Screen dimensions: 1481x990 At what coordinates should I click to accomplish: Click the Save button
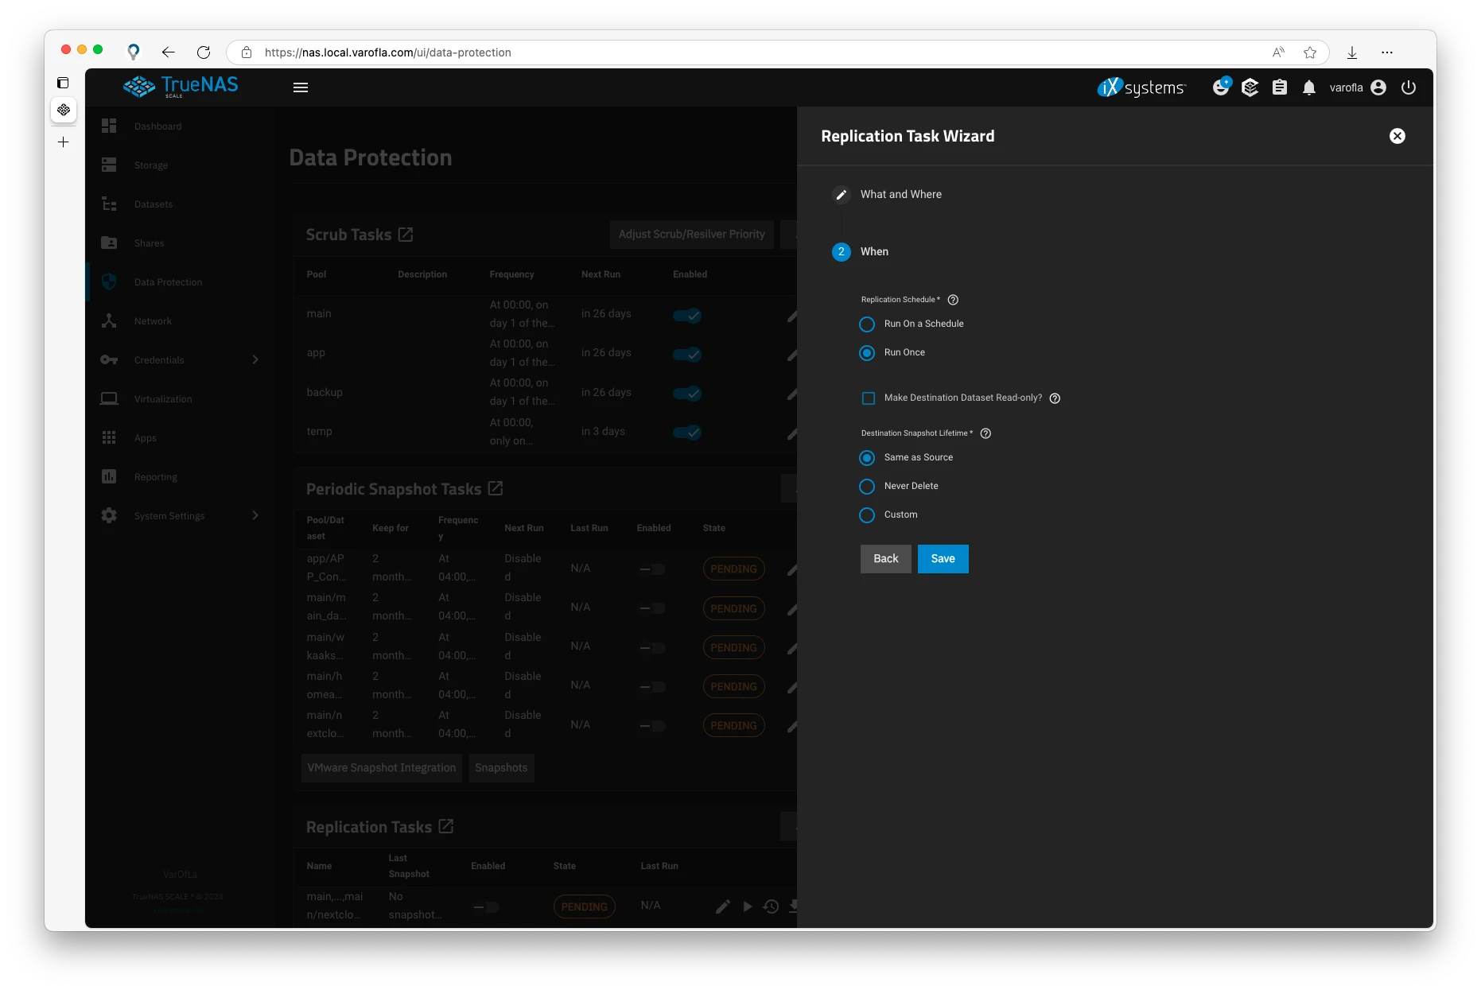click(x=943, y=559)
